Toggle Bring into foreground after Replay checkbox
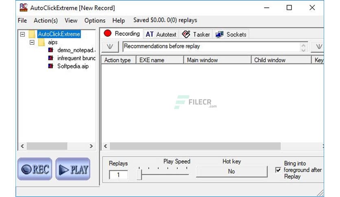Viewport: 340px width, 197px height. click(x=278, y=170)
